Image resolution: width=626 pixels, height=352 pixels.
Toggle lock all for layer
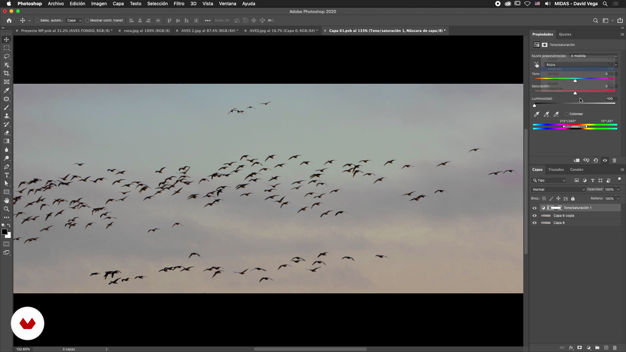(573, 198)
